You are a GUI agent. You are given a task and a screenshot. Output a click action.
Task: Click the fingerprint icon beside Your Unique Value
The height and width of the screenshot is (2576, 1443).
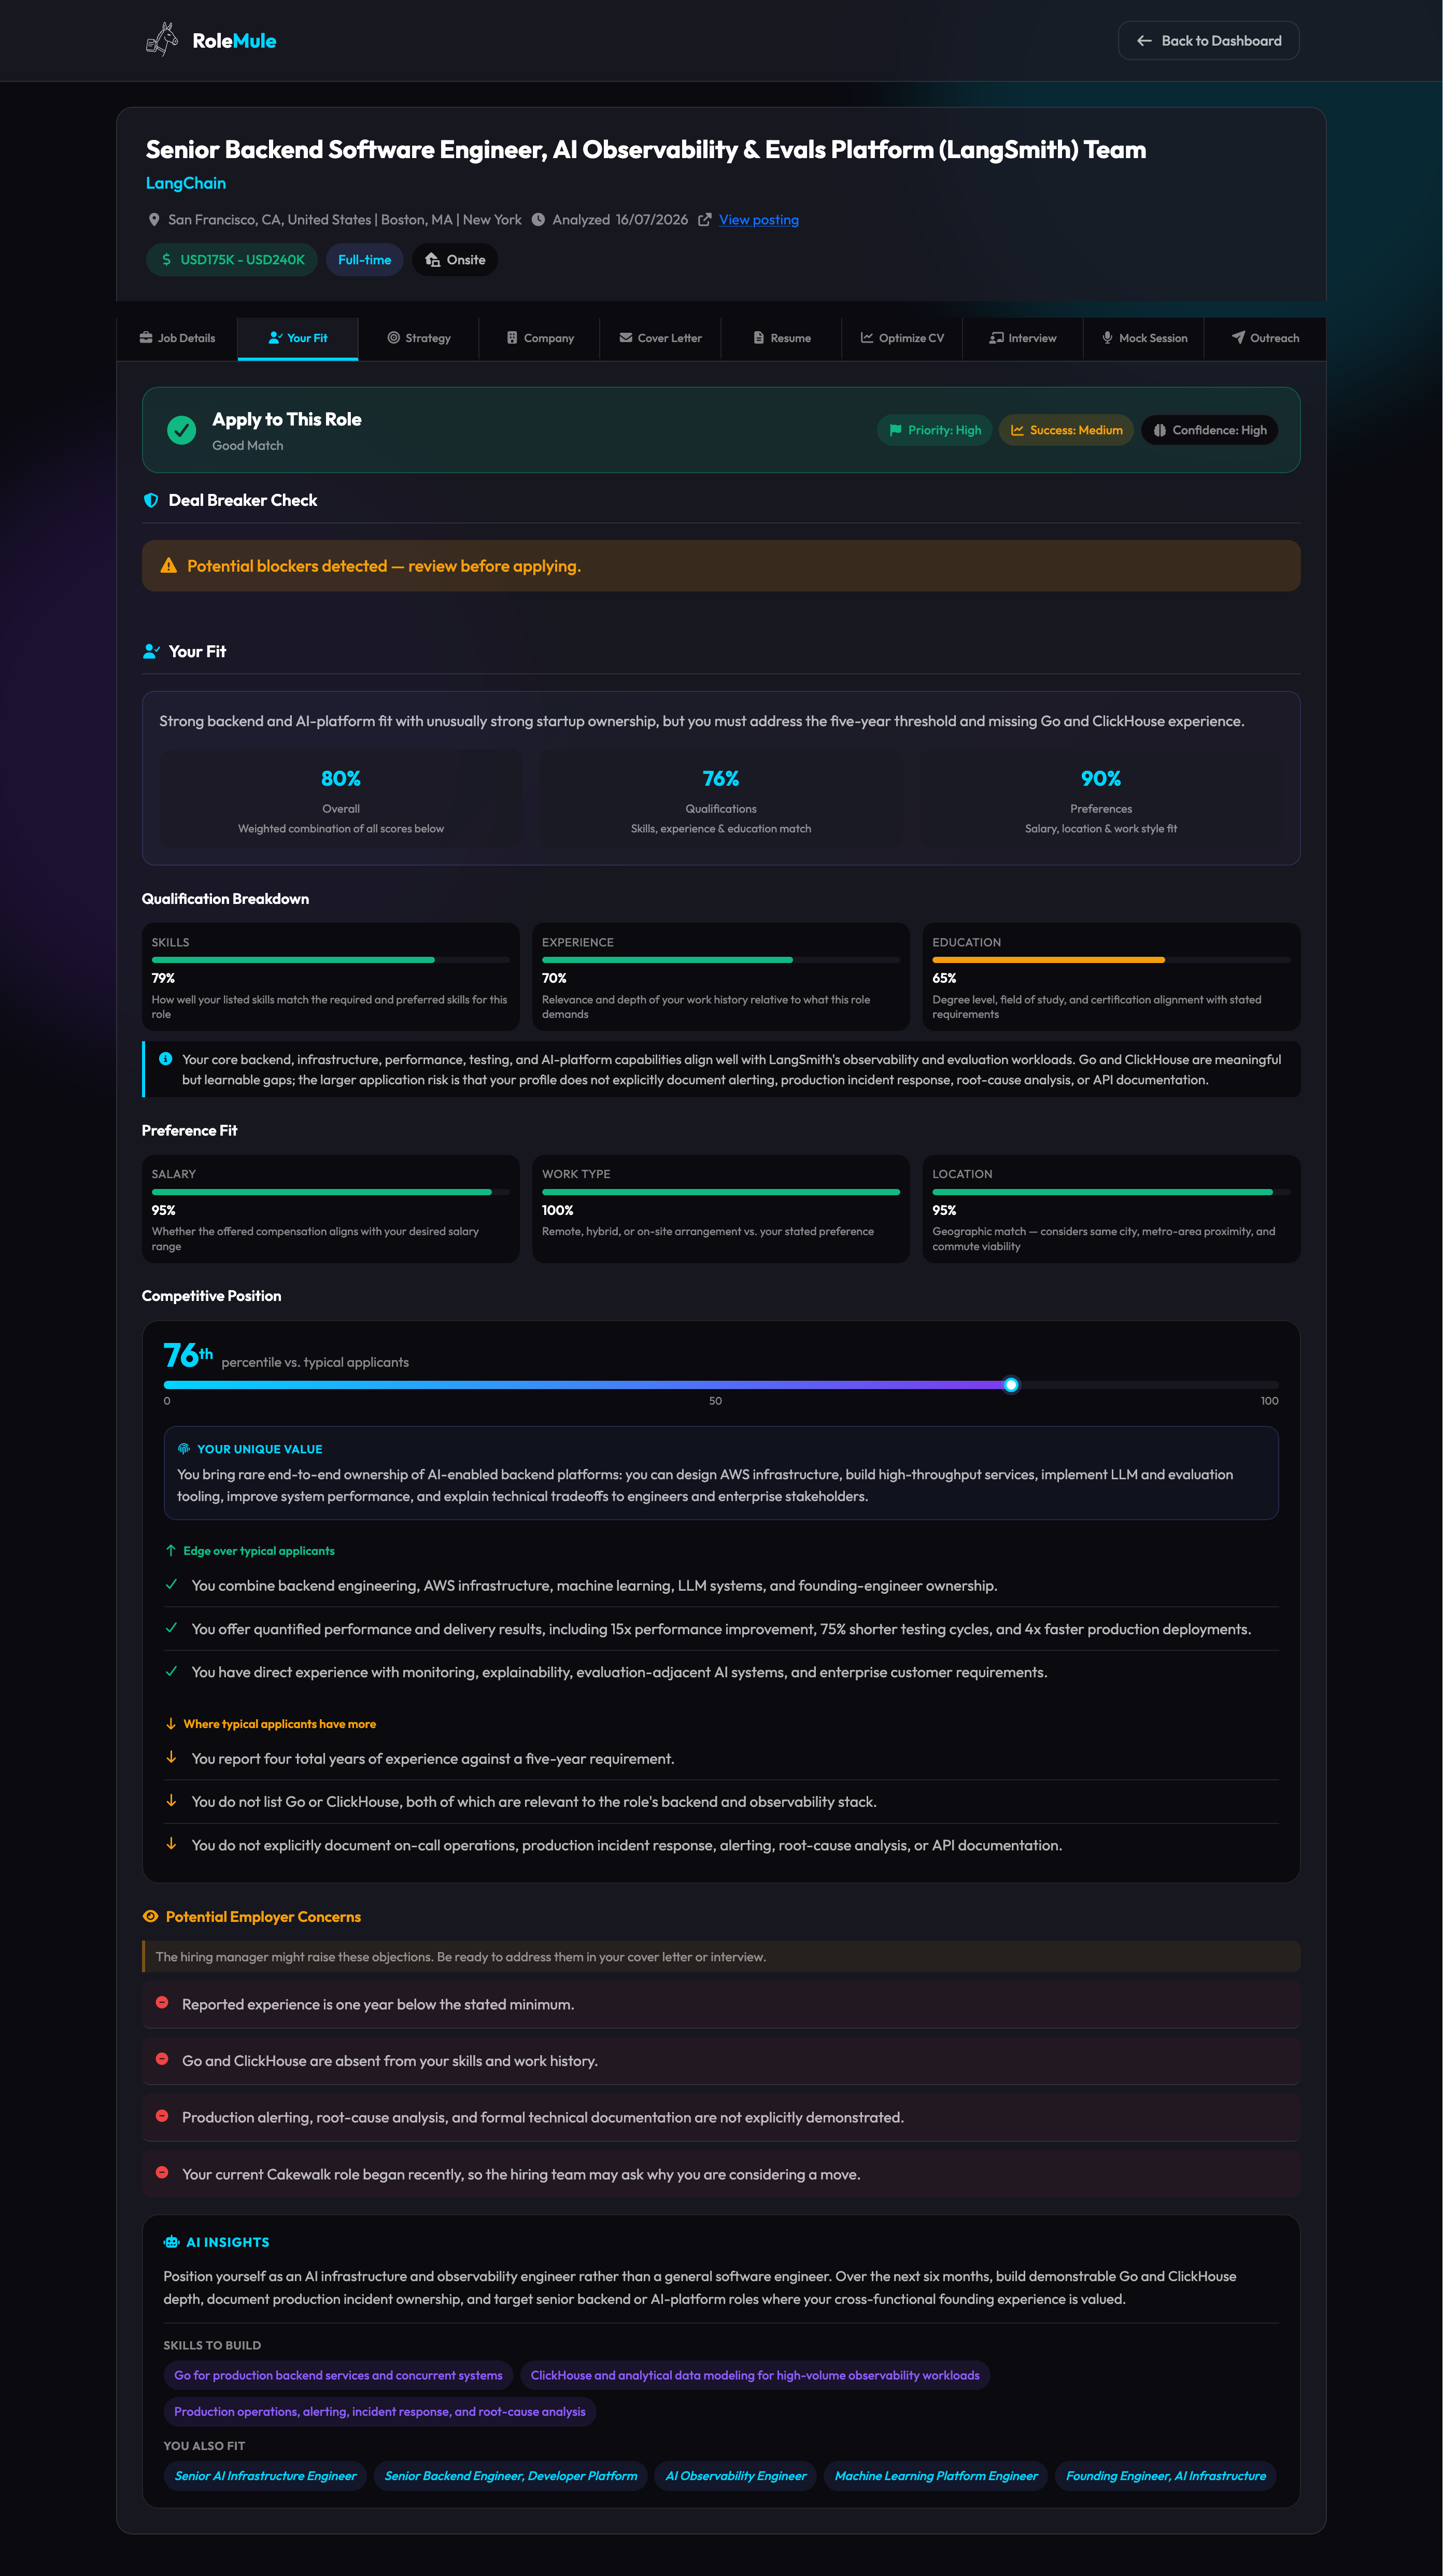(184, 1449)
